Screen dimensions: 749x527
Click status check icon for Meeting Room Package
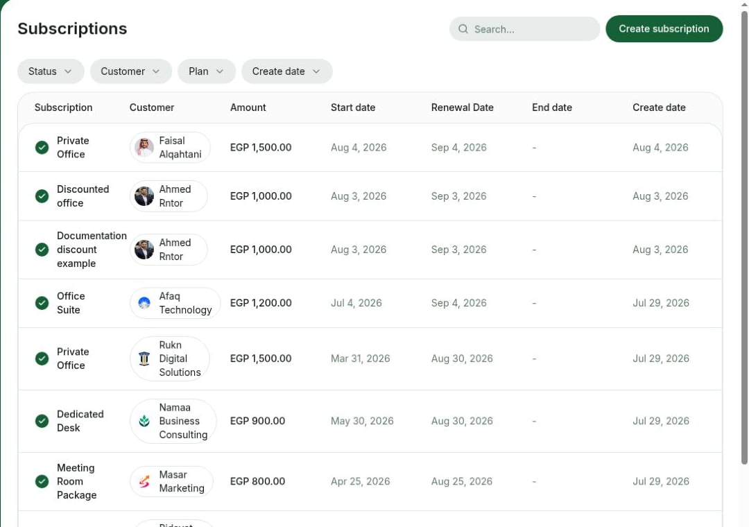tap(42, 482)
